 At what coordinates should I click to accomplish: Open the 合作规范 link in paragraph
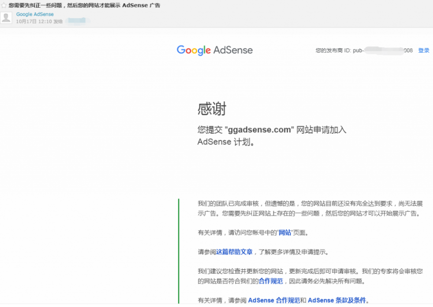coord(271,281)
